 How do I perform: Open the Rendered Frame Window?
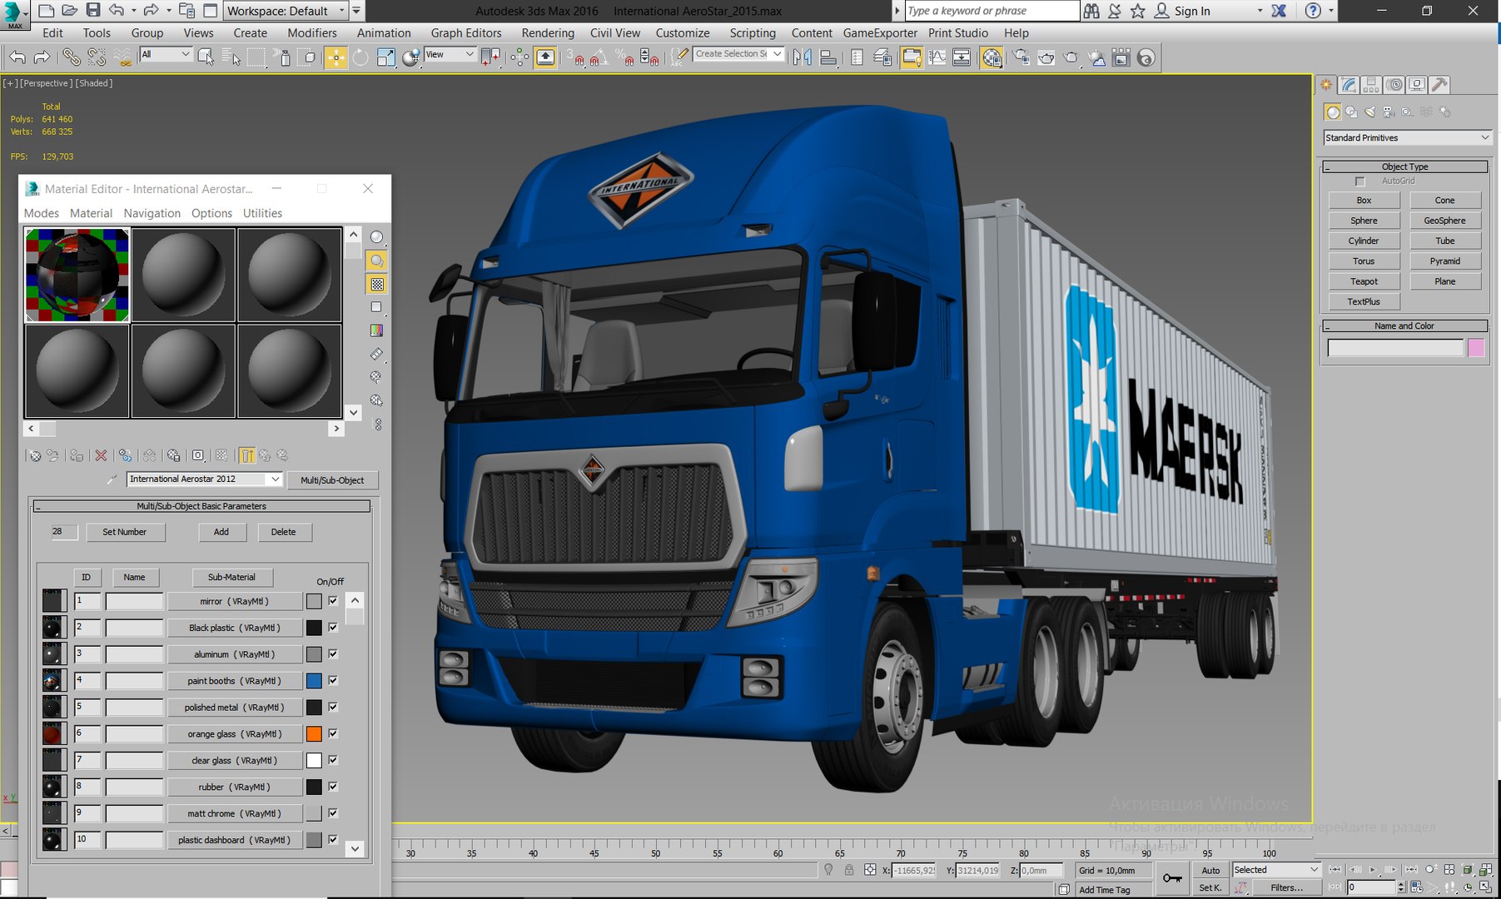(x=1046, y=57)
